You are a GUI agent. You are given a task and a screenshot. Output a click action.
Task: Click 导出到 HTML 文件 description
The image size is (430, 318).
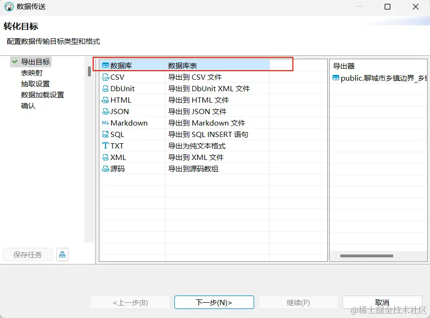point(199,100)
